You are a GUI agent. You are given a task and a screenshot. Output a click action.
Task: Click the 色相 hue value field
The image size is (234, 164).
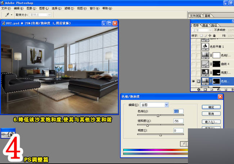179,111
